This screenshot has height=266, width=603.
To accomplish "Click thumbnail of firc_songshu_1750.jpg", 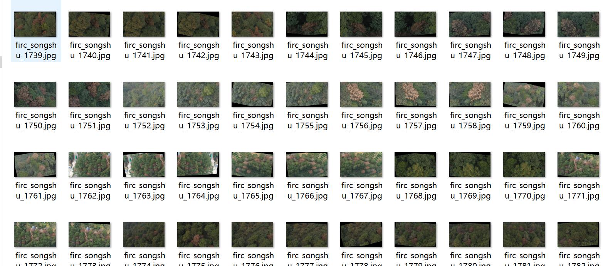I will coord(35,94).
